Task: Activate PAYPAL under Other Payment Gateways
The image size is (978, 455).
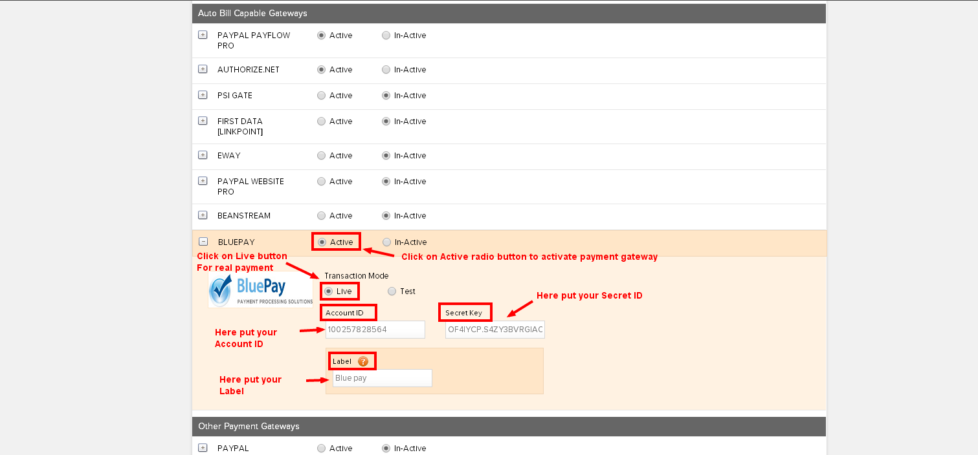Action: (321, 449)
